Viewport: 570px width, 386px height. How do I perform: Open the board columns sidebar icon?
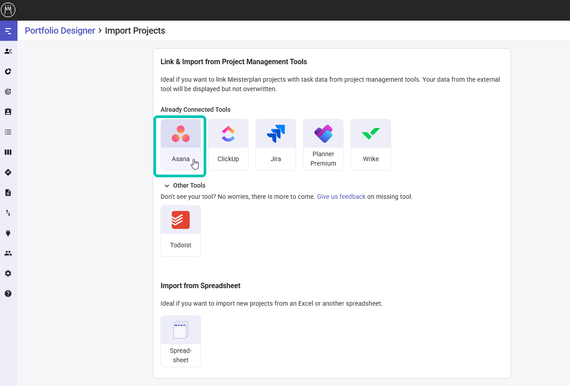click(8, 152)
